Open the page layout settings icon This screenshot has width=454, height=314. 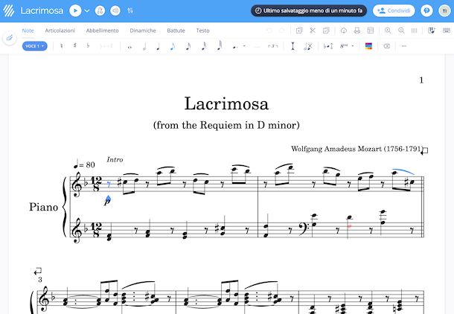[371, 31]
